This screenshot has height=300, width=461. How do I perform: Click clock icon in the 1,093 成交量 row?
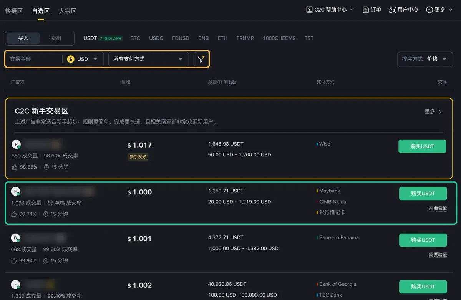click(x=46, y=214)
